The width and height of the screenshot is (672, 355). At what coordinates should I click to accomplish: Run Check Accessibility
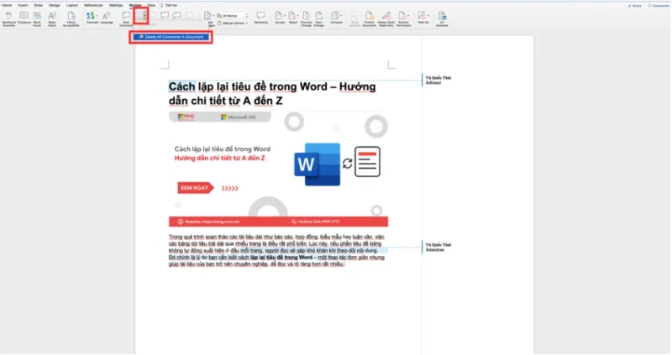[71, 18]
